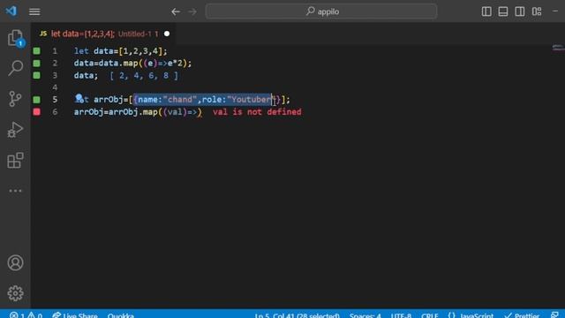Open Run and Debug view
The width and height of the screenshot is (565, 318).
[x=15, y=130]
